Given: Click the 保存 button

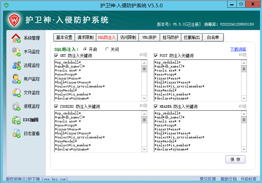Looking at the screenshot, I should click(235, 159).
